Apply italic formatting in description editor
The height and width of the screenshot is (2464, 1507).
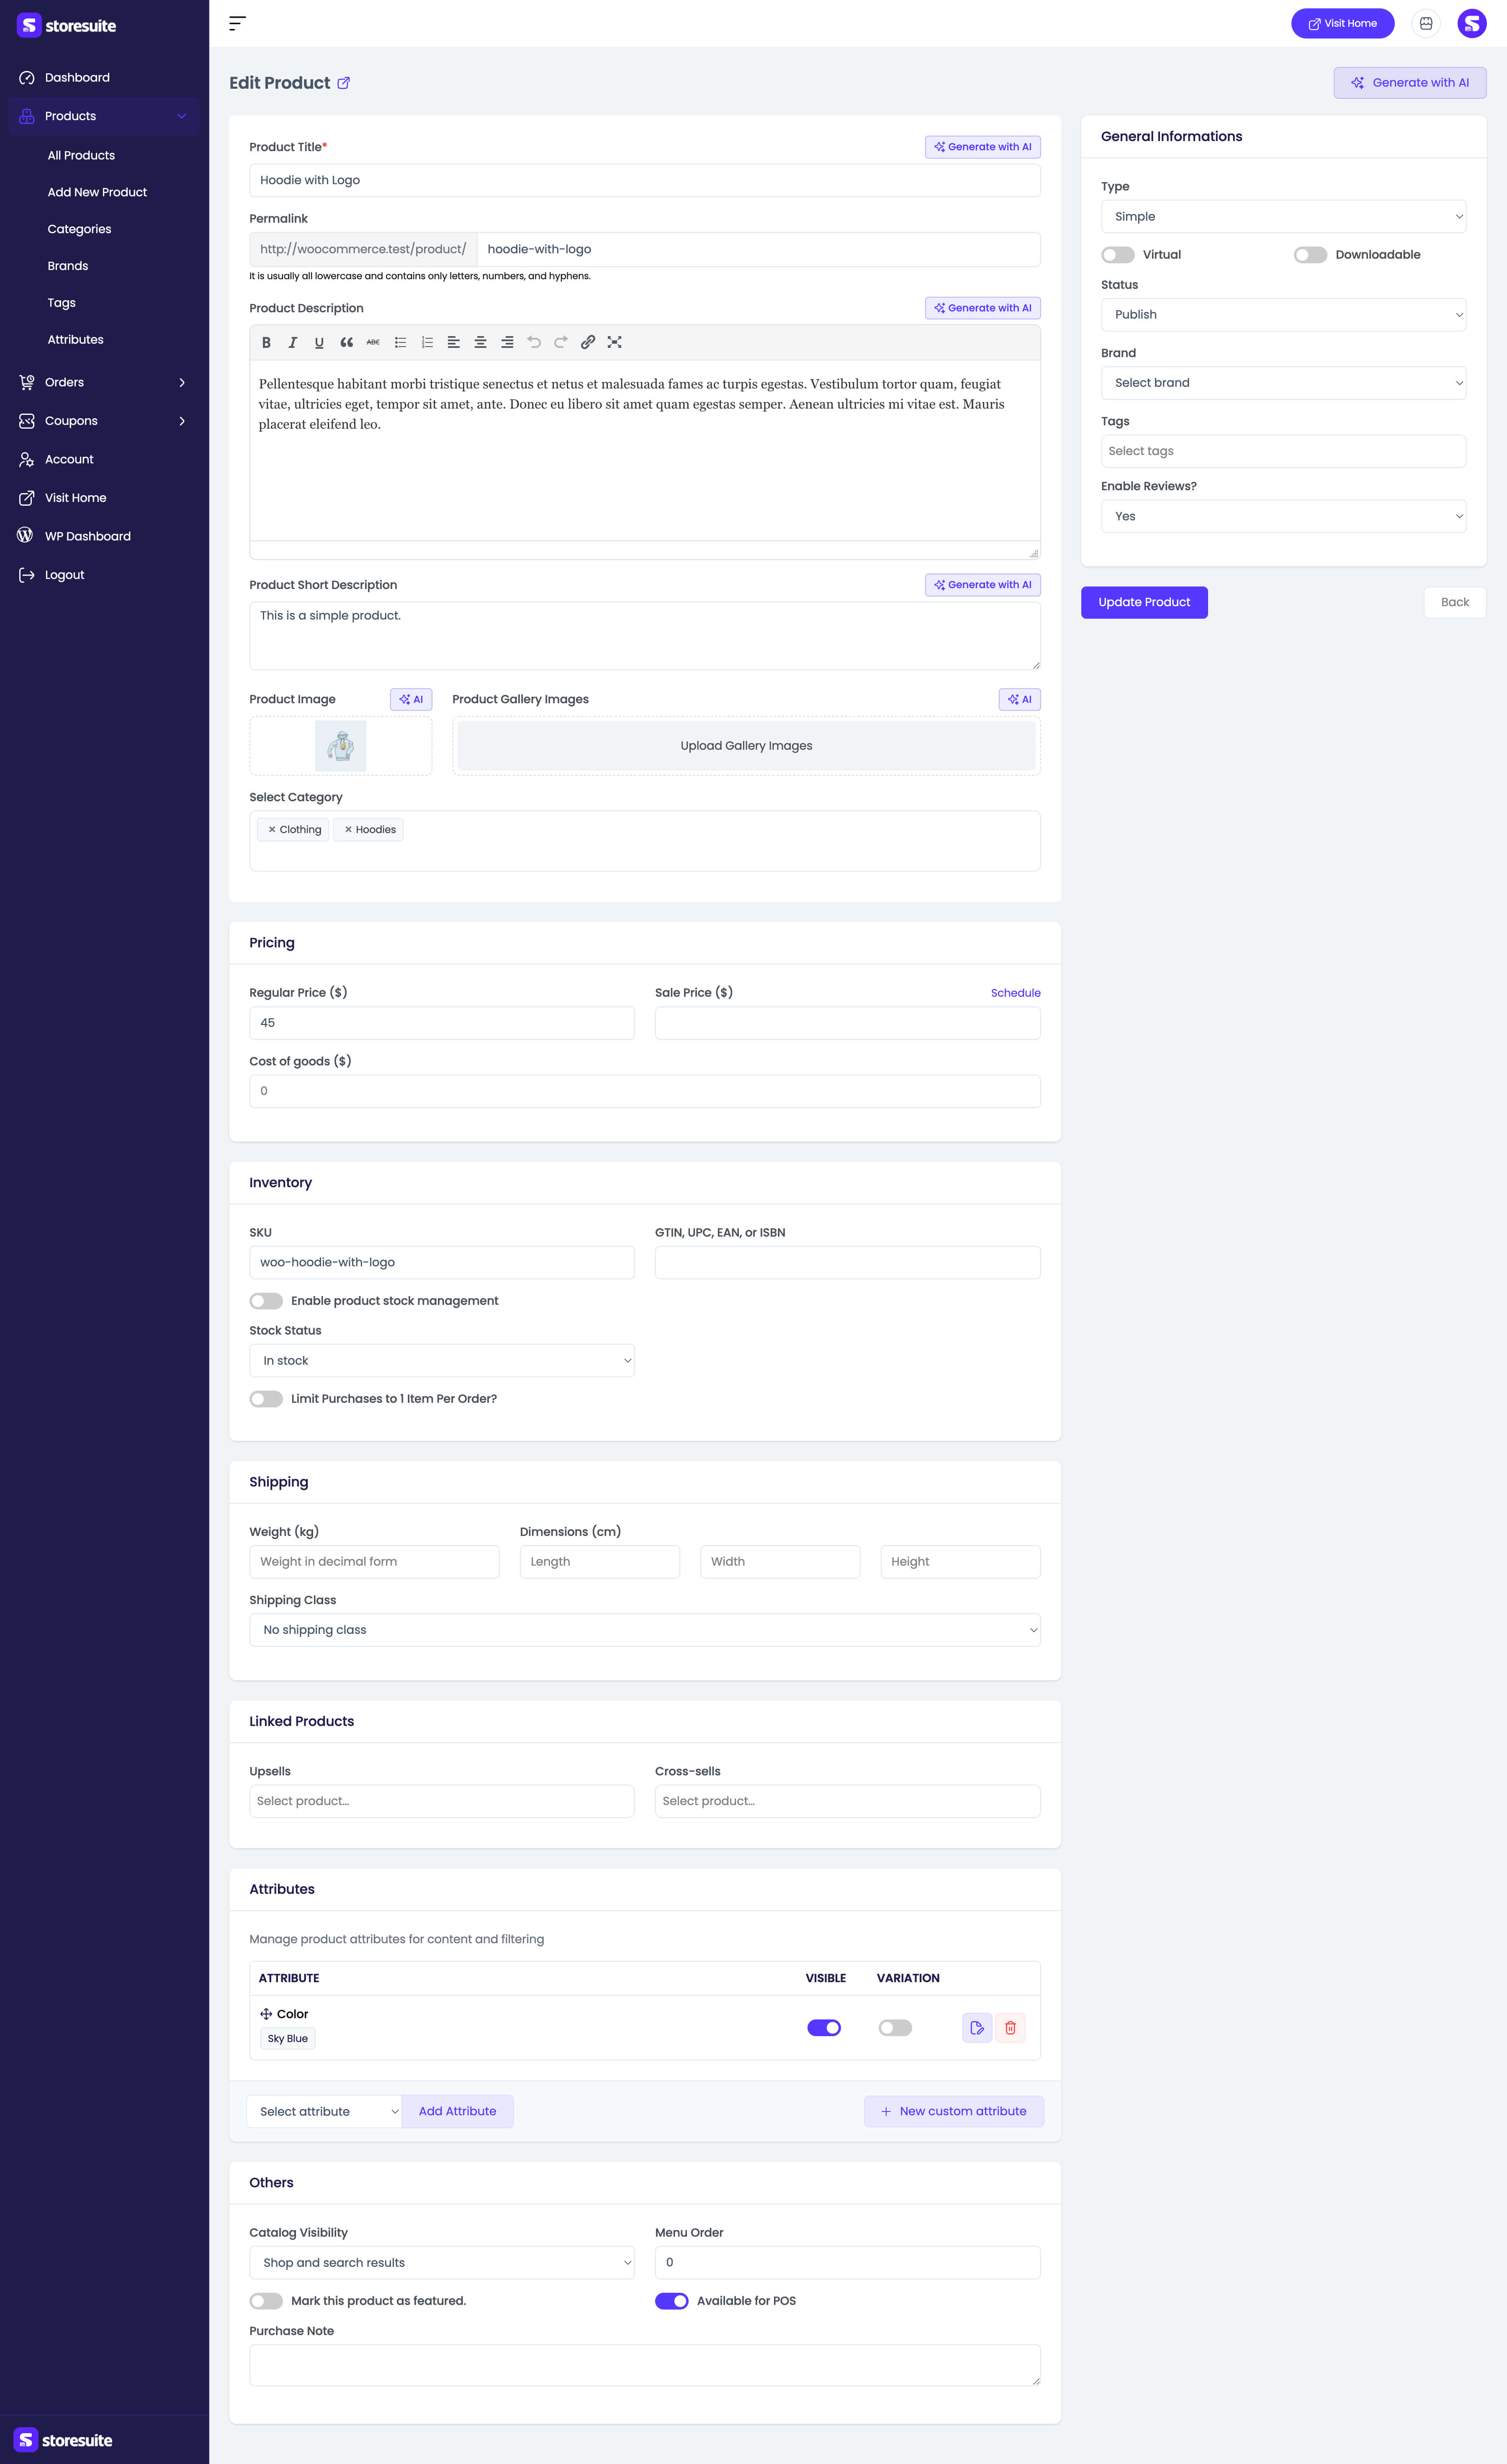click(293, 342)
